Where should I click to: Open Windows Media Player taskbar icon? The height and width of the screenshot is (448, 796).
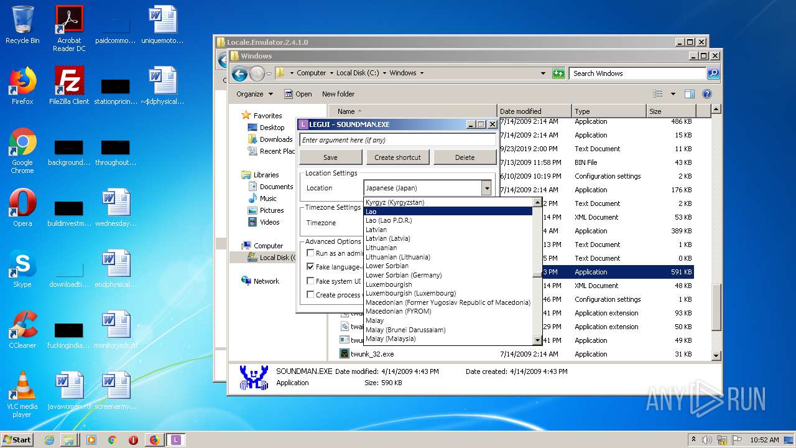(x=91, y=440)
